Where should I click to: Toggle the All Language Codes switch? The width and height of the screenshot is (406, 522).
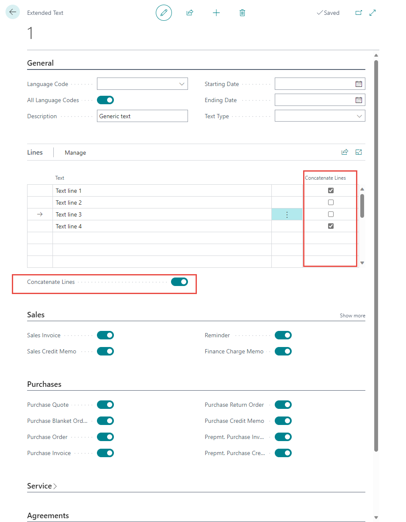pos(105,100)
